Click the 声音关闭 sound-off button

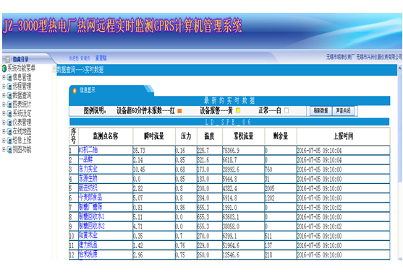pyautogui.click(x=343, y=111)
